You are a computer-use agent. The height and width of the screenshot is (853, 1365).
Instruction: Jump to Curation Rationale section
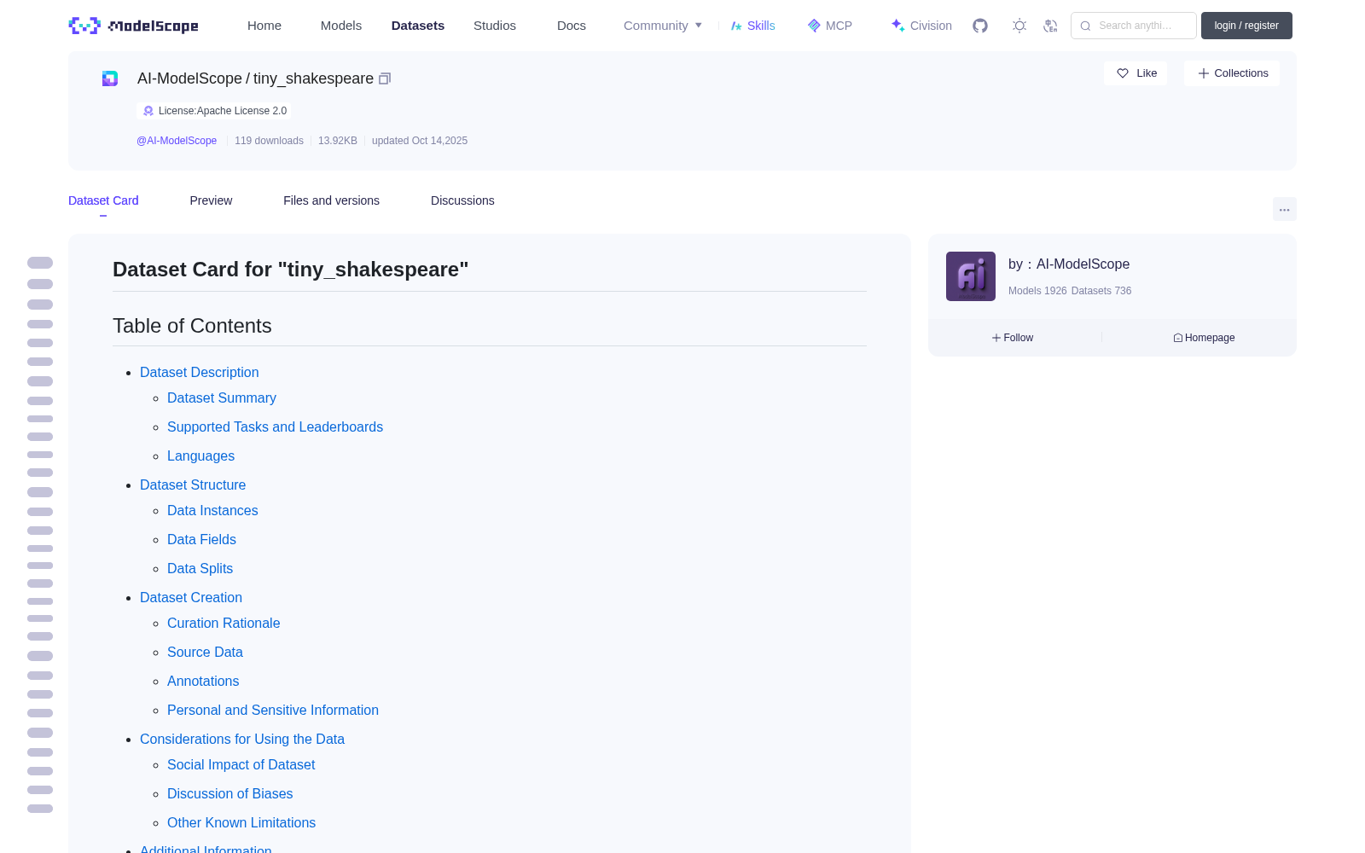tap(224, 623)
